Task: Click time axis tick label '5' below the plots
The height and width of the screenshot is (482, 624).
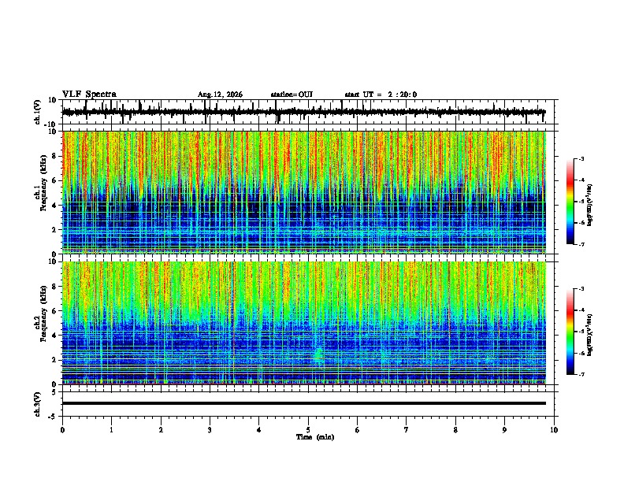Action: (308, 430)
